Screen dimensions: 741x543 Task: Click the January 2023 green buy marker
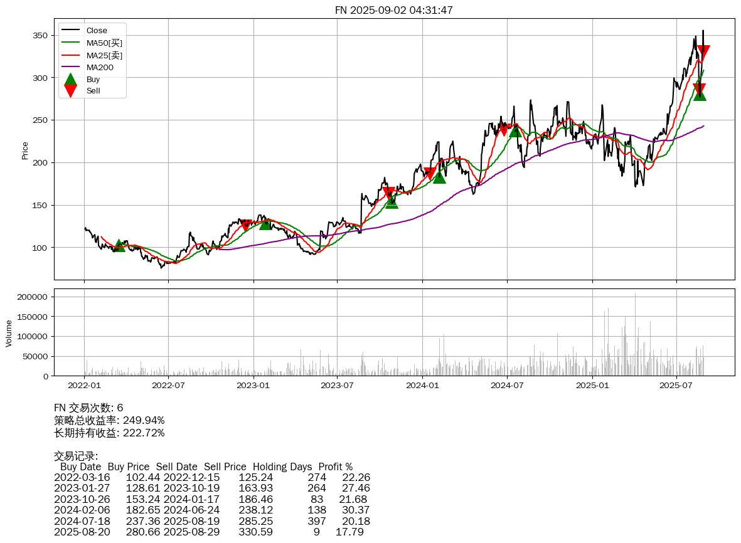coord(265,224)
